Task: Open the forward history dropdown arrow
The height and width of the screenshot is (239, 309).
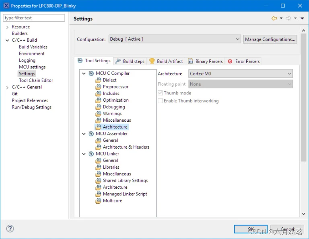Action: (x=295, y=18)
